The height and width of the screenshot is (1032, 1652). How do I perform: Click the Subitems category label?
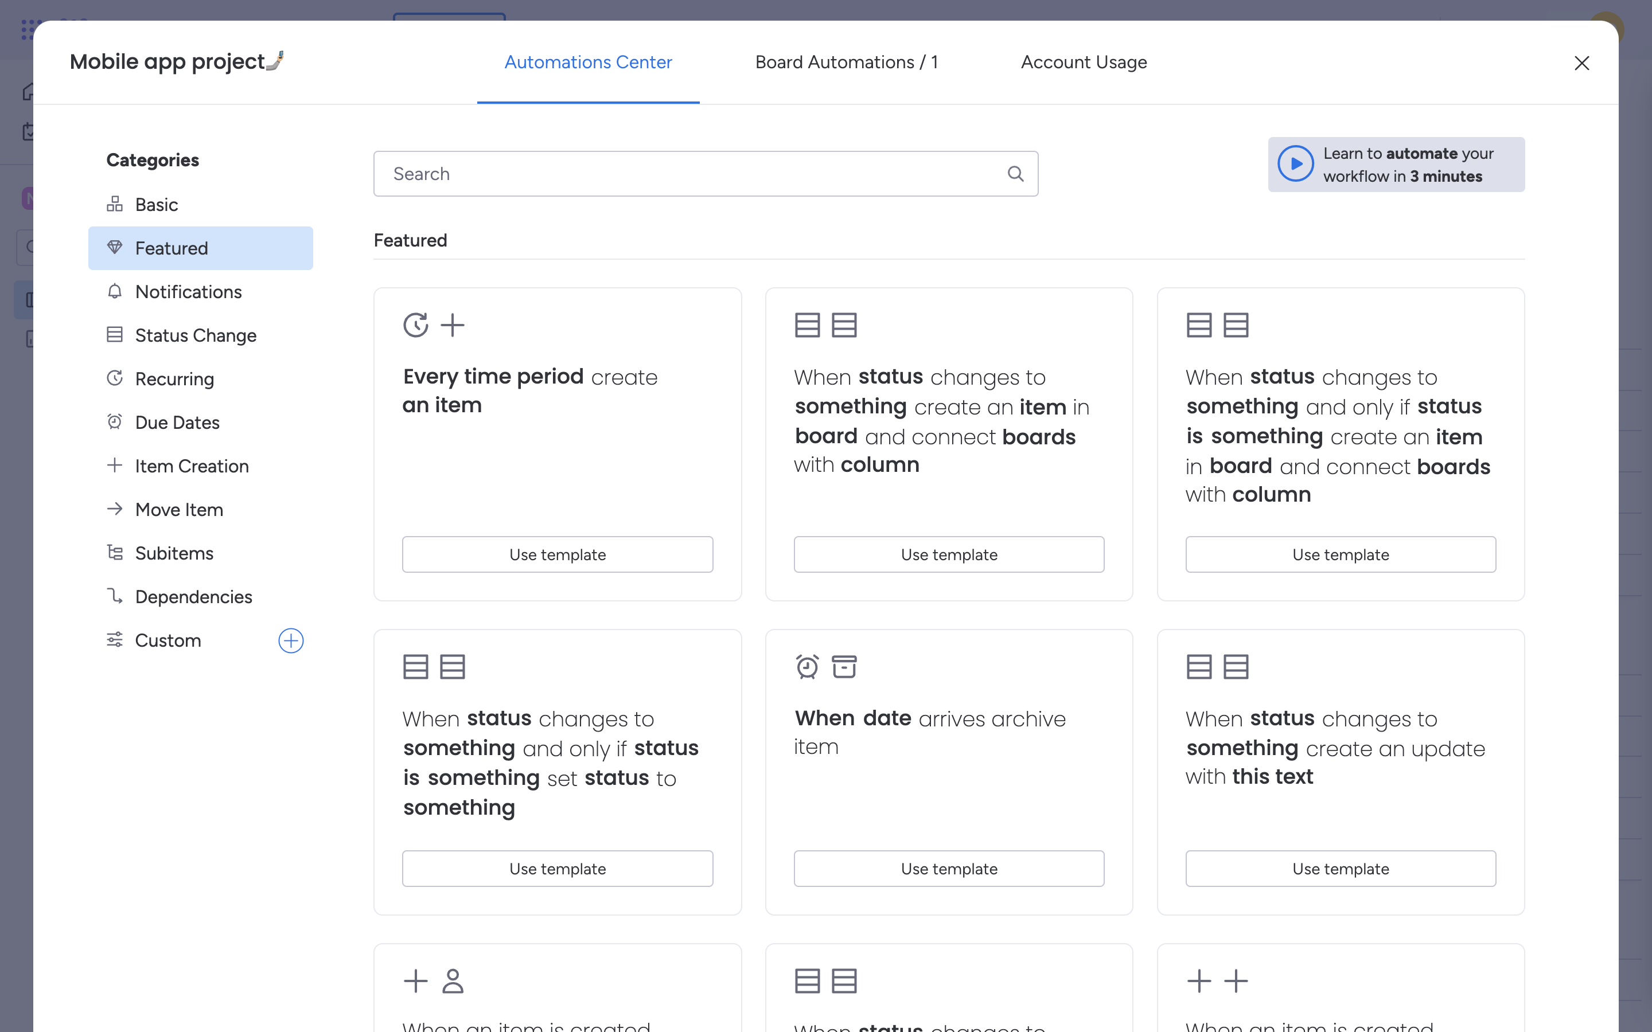point(174,553)
